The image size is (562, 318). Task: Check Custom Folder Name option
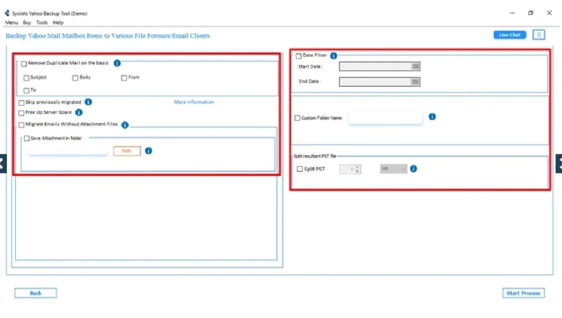tap(297, 118)
